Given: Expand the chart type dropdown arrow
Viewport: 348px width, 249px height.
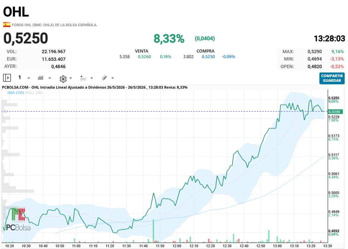Looking at the screenshot, I should tap(50, 78).
